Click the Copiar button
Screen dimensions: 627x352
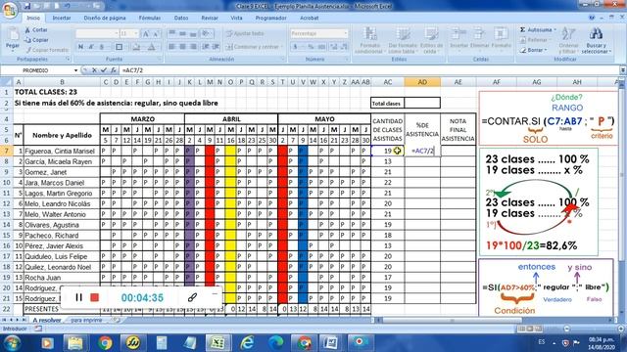pos(36,40)
